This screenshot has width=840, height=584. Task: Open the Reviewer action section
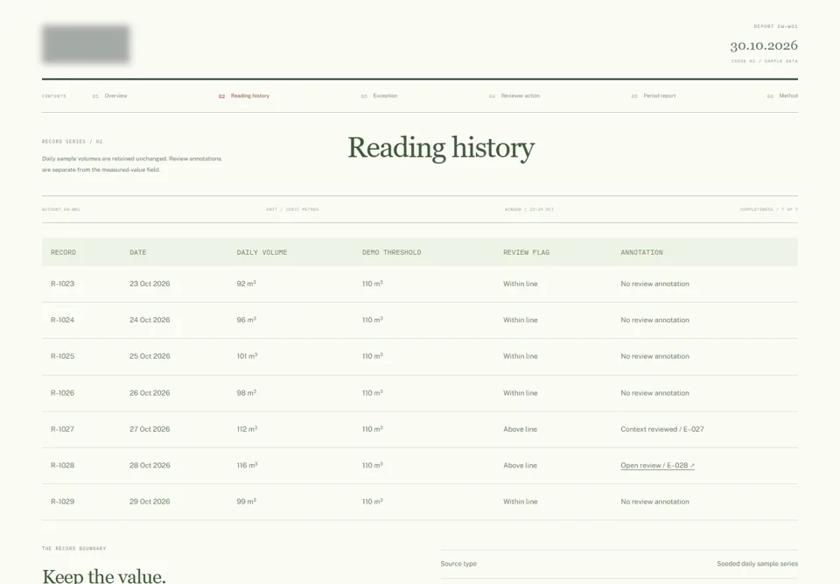click(514, 96)
